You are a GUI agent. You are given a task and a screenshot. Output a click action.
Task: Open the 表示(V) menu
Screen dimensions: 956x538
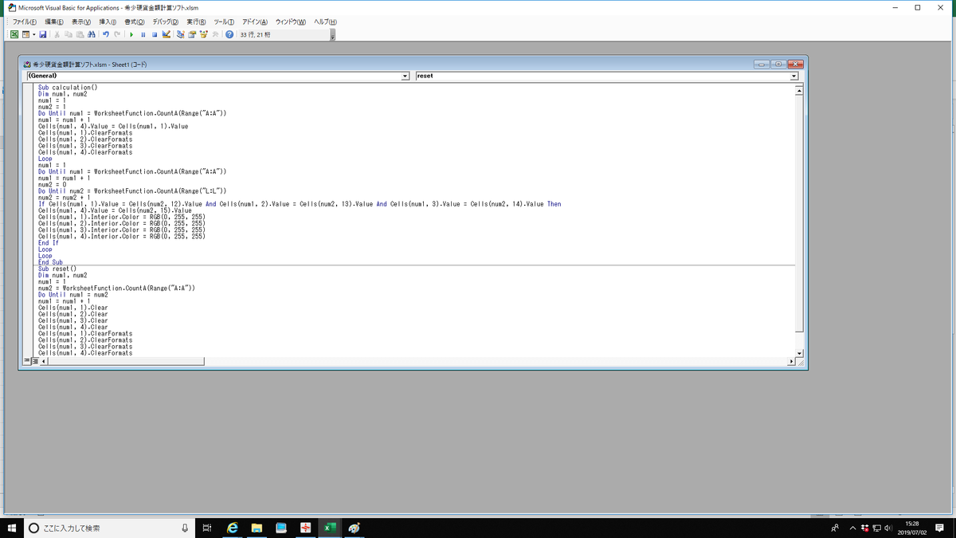tap(81, 22)
